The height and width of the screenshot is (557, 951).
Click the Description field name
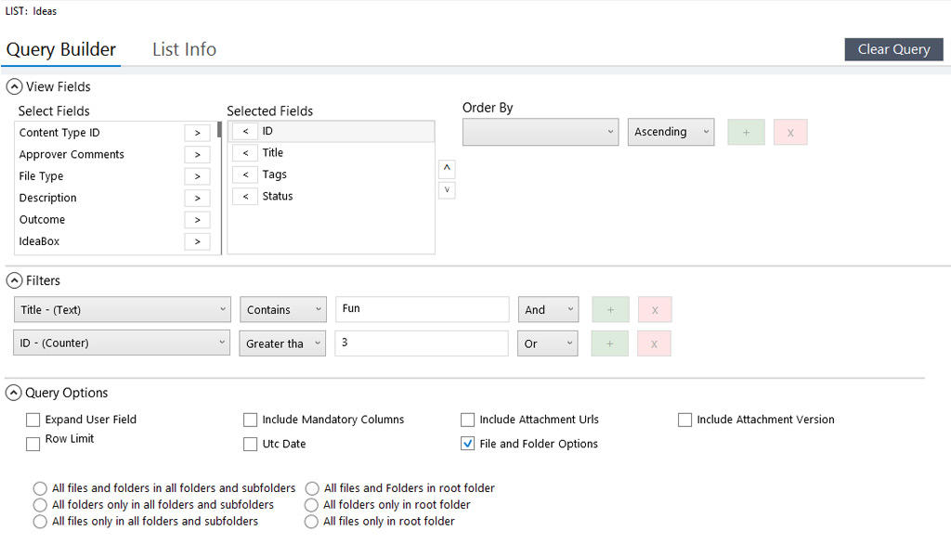[x=48, y=198]
